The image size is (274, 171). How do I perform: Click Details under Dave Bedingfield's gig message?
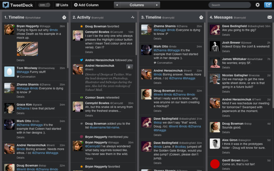226,35
